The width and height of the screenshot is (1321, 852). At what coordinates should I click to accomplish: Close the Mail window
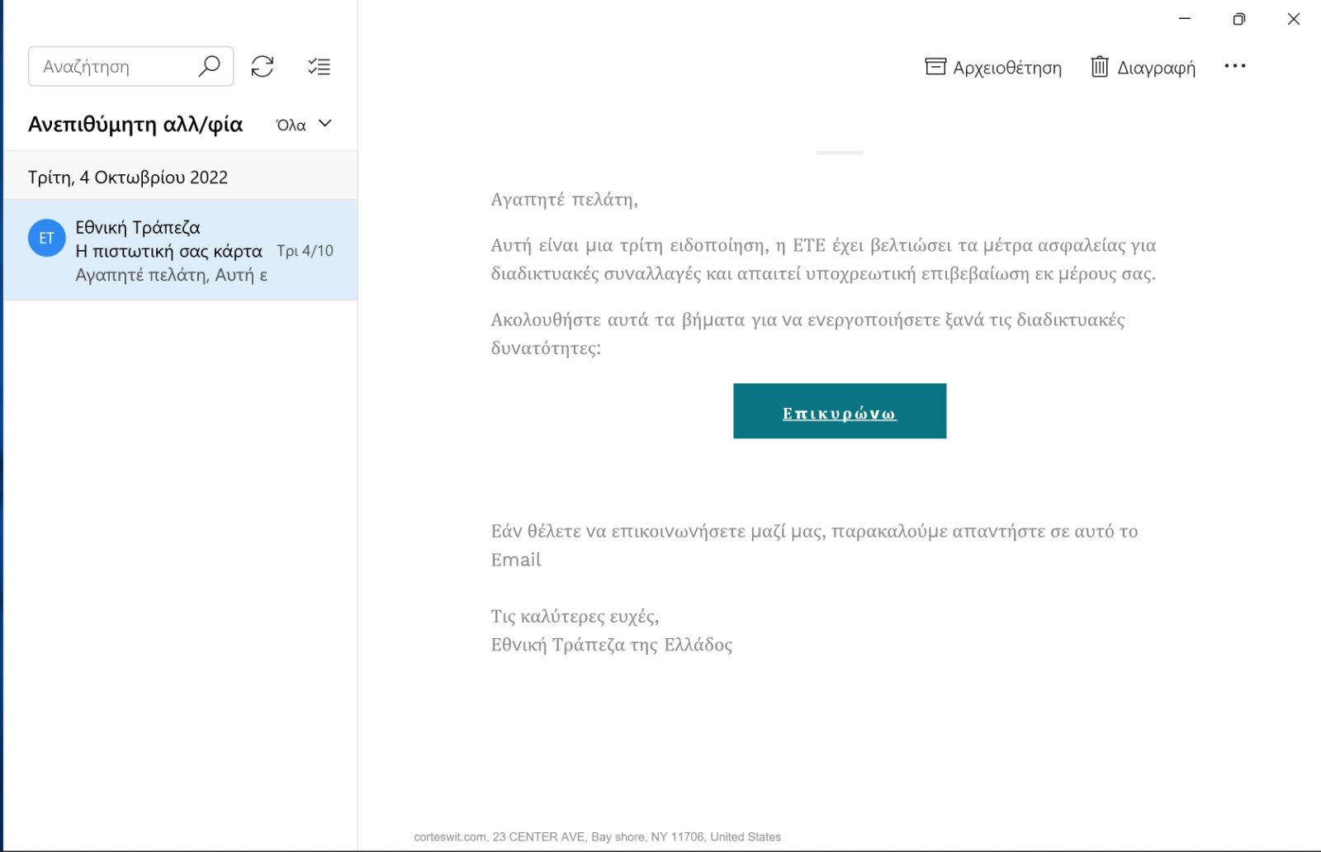click(x=1294, y=19)
